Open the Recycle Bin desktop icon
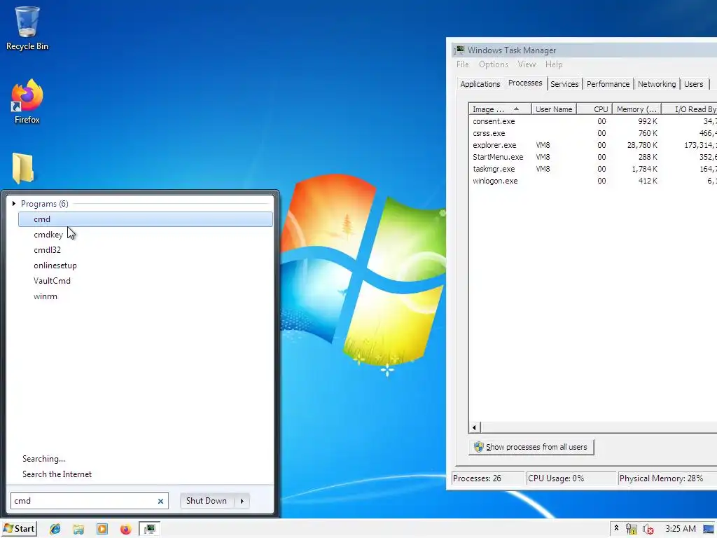Viewport: 717px width, 538px height. 27,28
